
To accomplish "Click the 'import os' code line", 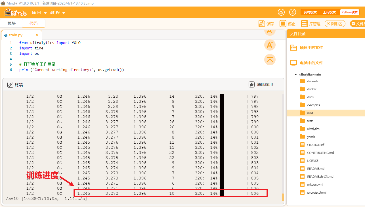I will coord(29,54).
